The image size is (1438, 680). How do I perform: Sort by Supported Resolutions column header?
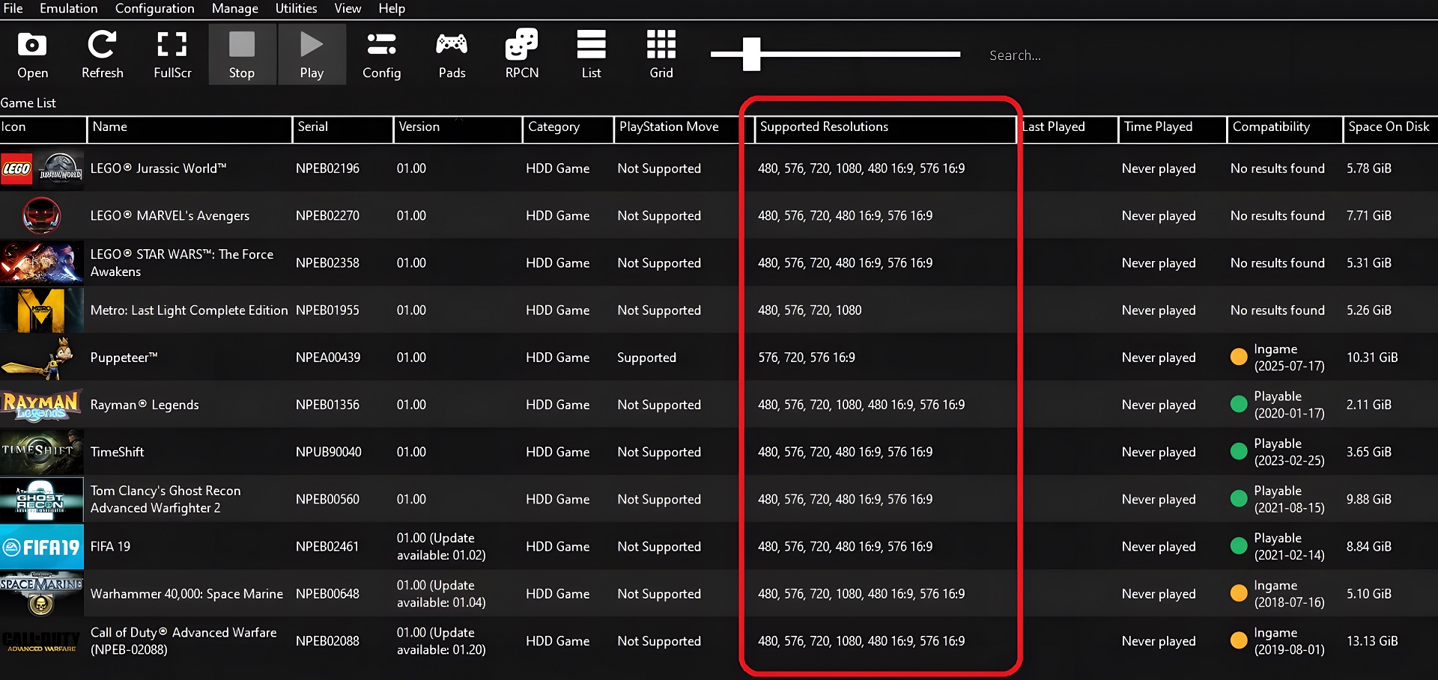coord(885,128)
